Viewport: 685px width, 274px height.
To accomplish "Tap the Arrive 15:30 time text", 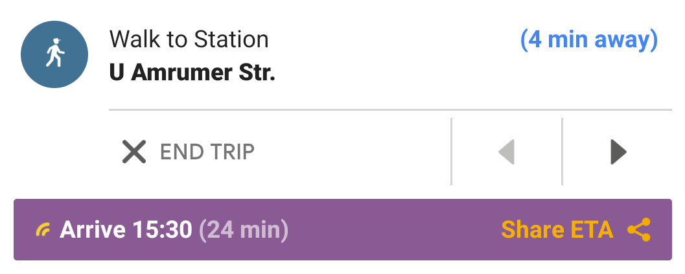I will coord(126,230).
